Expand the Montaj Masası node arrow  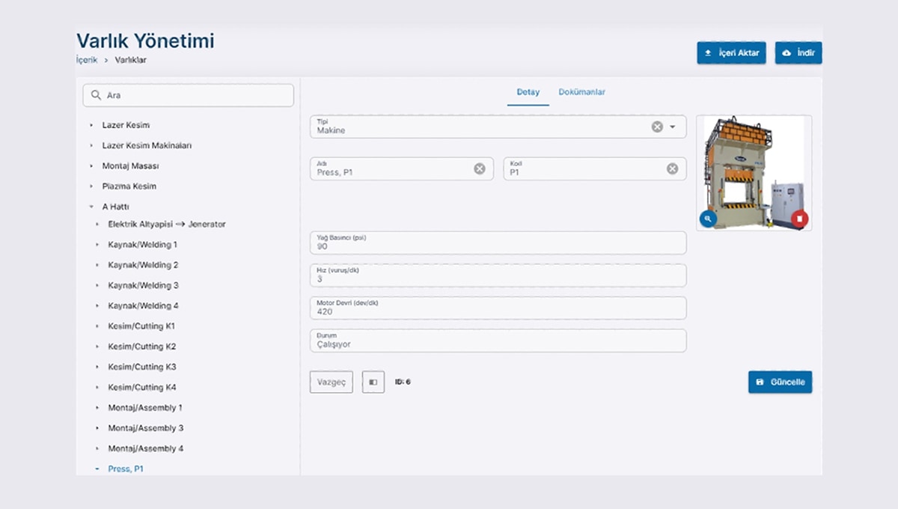tap(91, 165)
